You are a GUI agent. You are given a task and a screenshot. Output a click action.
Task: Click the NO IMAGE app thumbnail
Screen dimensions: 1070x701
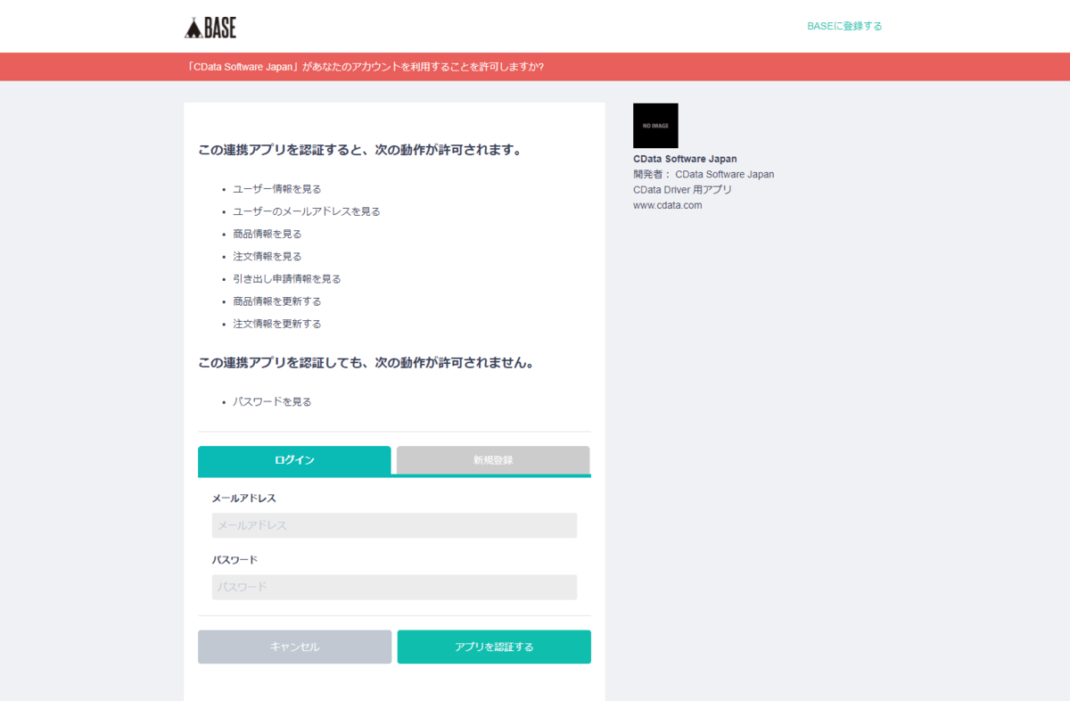coord(655,126)
